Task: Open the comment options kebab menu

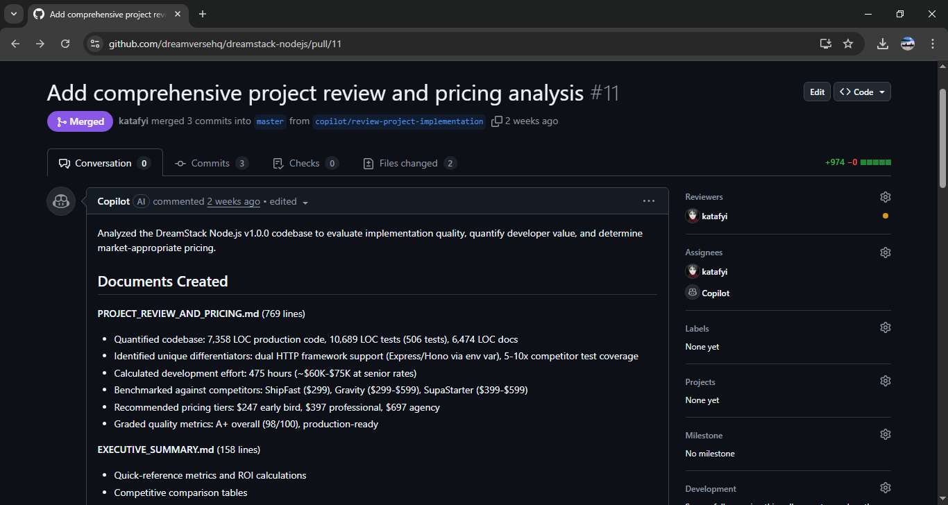Action: tap(648, 200)
